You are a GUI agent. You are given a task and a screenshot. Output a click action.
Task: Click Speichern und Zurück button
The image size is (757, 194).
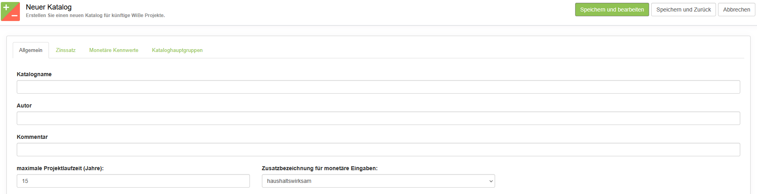683,10
